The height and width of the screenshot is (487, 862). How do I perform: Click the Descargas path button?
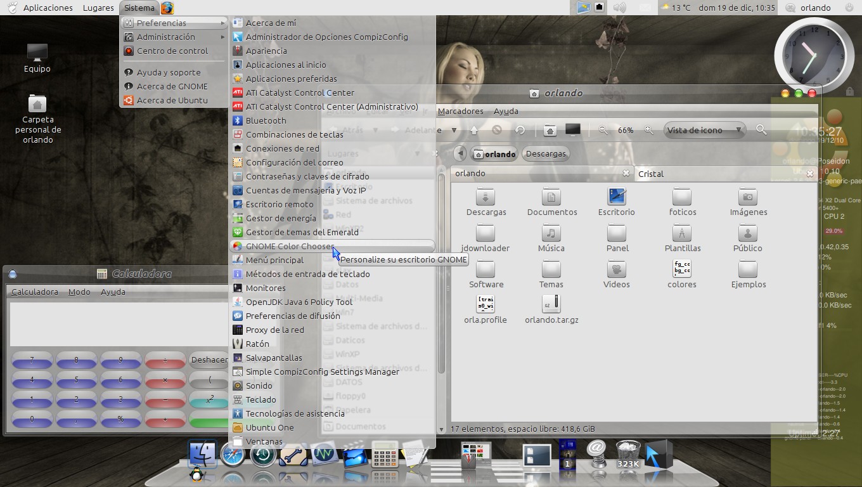(x=546, y=153)
